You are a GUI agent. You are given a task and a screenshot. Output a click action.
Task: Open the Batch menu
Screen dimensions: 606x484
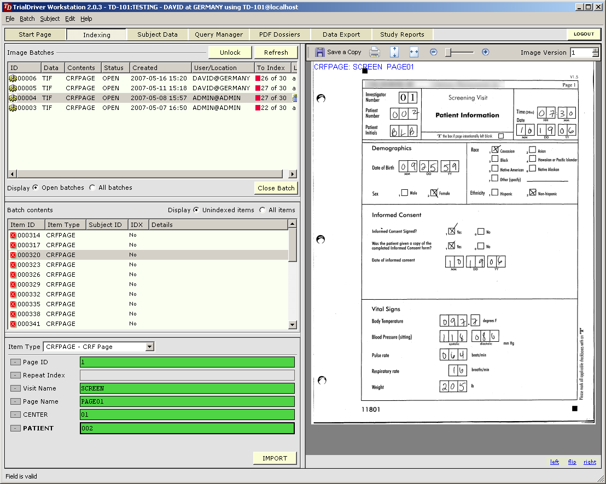pyautogui.click(x=27, y=19)
